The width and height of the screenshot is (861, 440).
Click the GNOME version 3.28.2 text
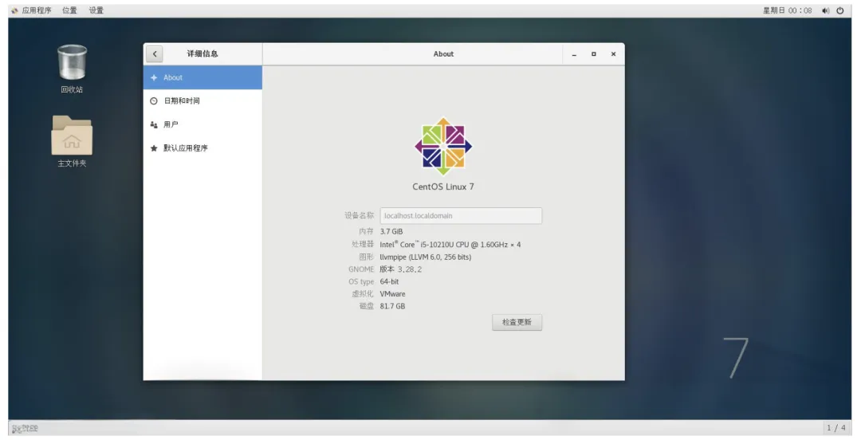401,269
